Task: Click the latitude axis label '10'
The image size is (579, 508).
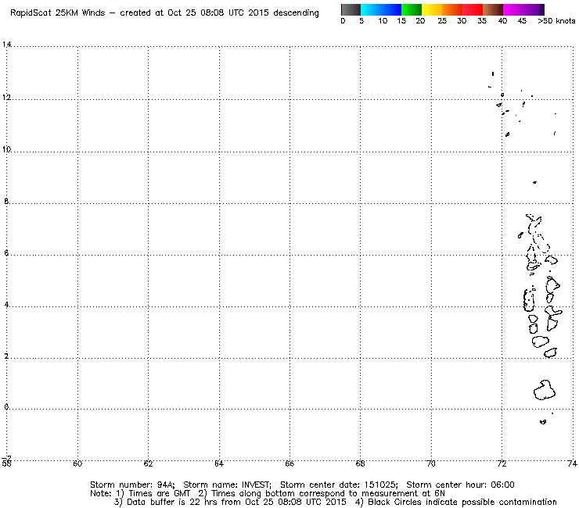Action: (x=6, y=149)
